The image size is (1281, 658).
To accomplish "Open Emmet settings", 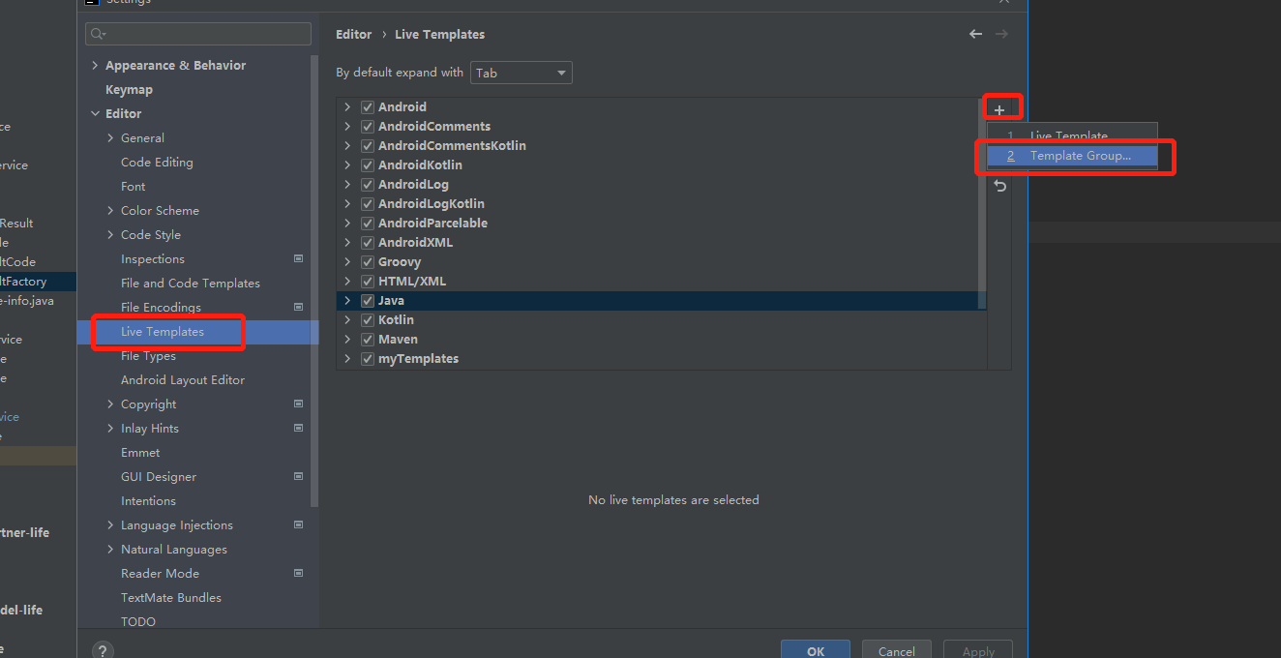I will (x=140, y=452).
